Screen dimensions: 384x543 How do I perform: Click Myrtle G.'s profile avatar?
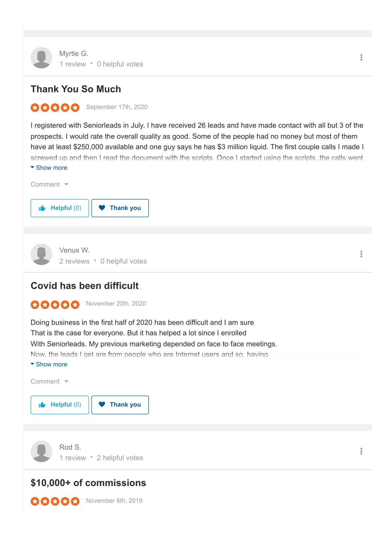[x=41, y=58]
